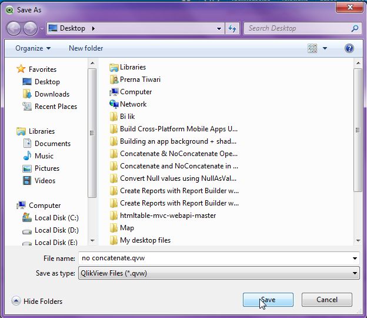Click the file list vertical scrollbar thumb
This screenshot has height=318, width=367.
tap(358, 130)
